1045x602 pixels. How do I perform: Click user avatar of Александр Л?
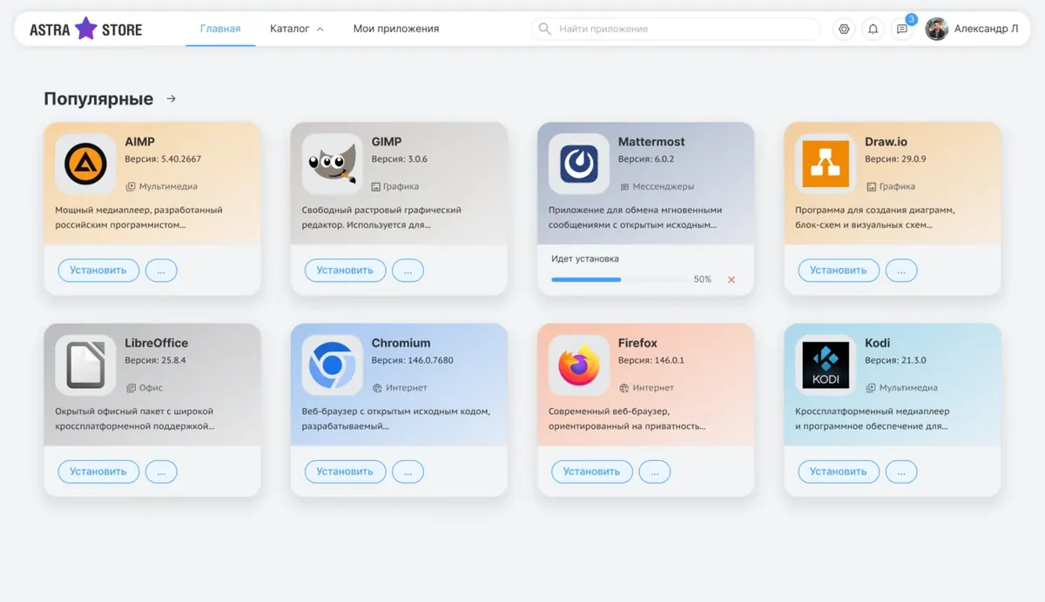coord(937,29)
